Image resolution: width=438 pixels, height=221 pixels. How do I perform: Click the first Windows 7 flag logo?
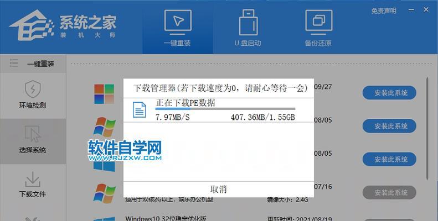click(x=105, y=127)
